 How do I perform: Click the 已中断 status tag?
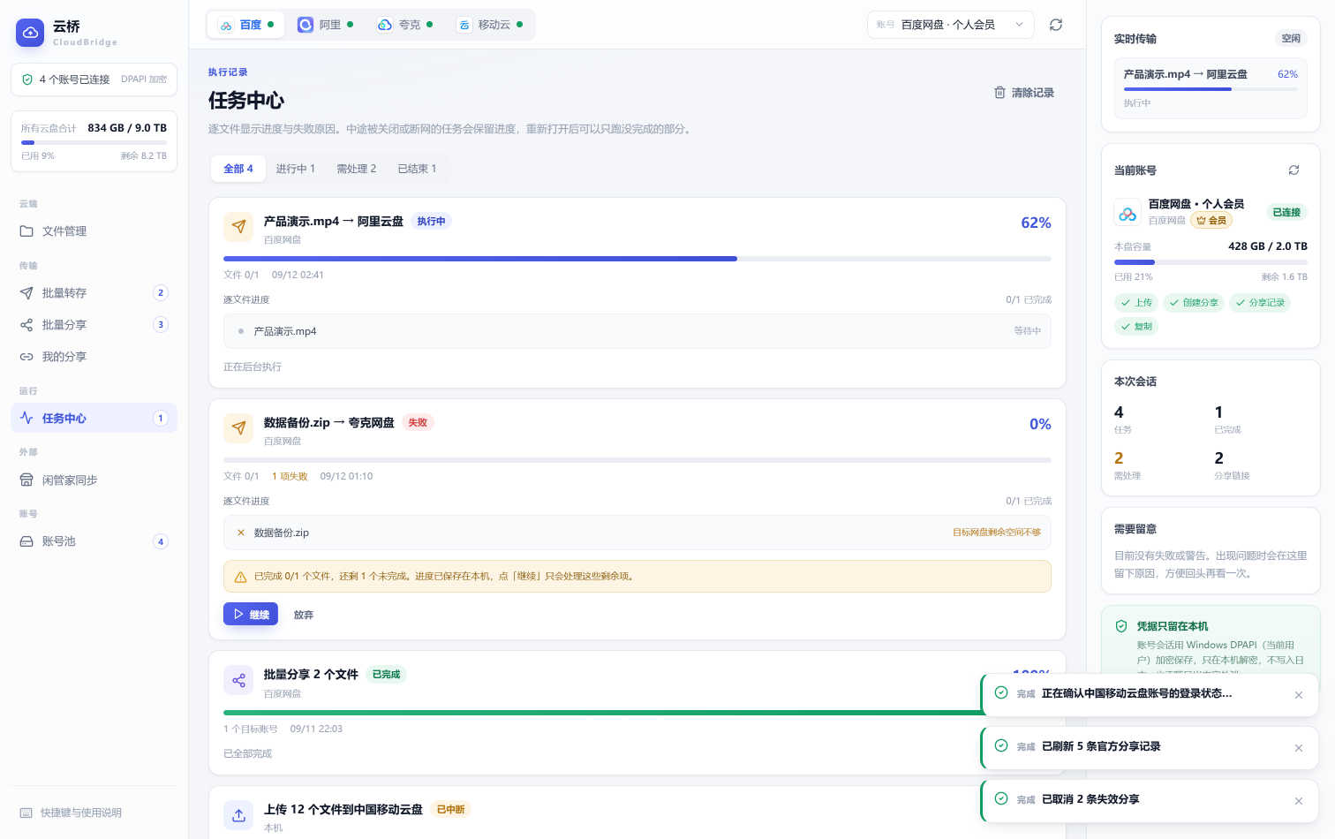451,810
